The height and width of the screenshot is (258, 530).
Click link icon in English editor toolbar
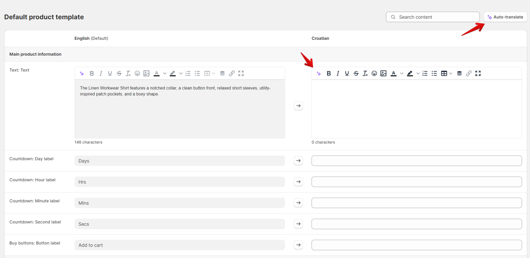pos(232,74)
